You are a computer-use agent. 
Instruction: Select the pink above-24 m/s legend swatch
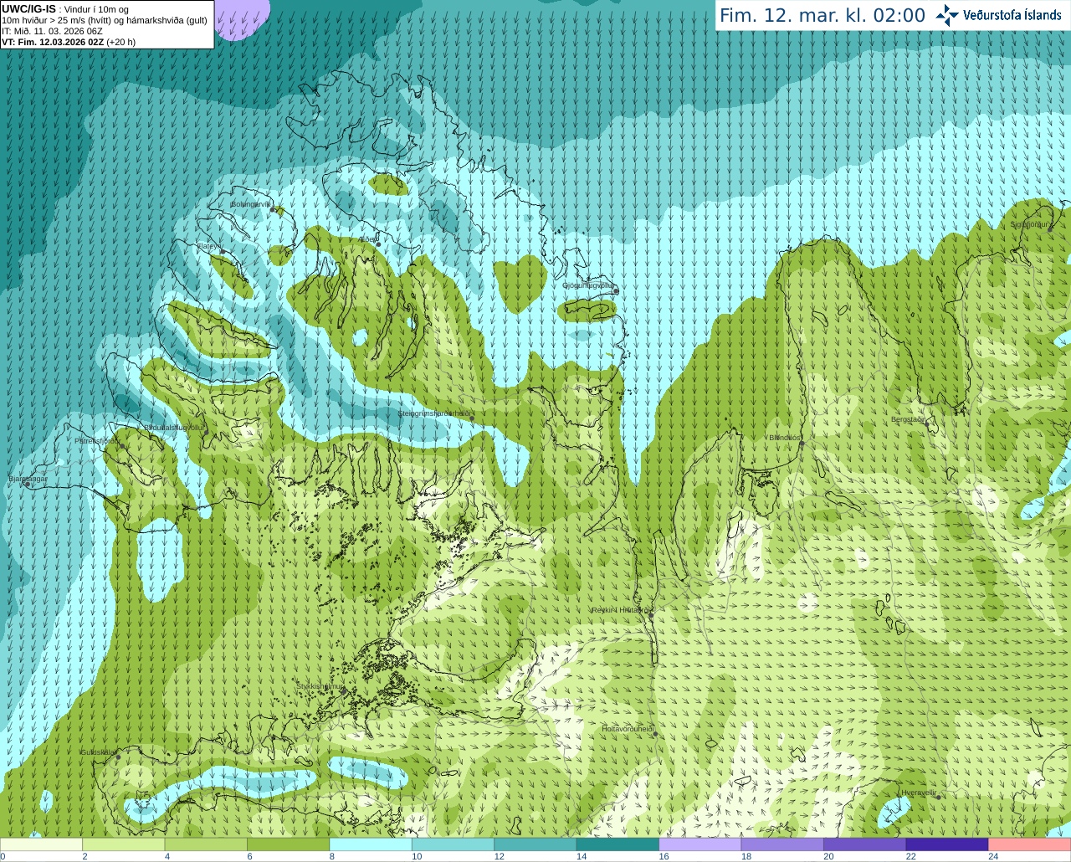(1030, 844)
